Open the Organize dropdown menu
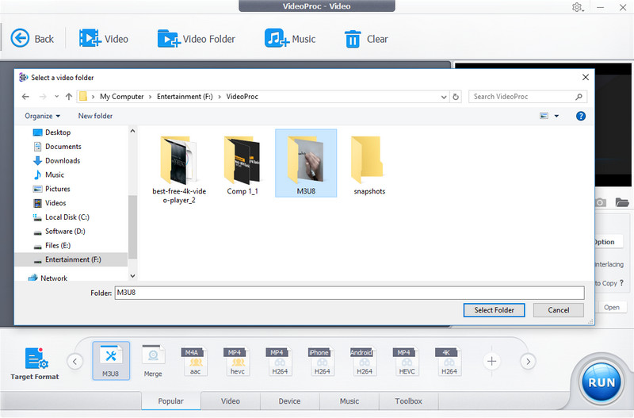 (43, 116)
